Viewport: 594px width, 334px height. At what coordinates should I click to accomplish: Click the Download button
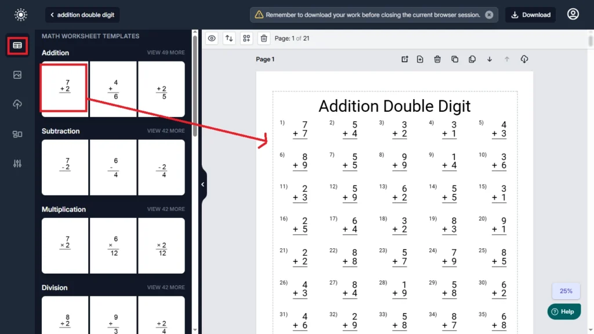(x=530, y=14)
